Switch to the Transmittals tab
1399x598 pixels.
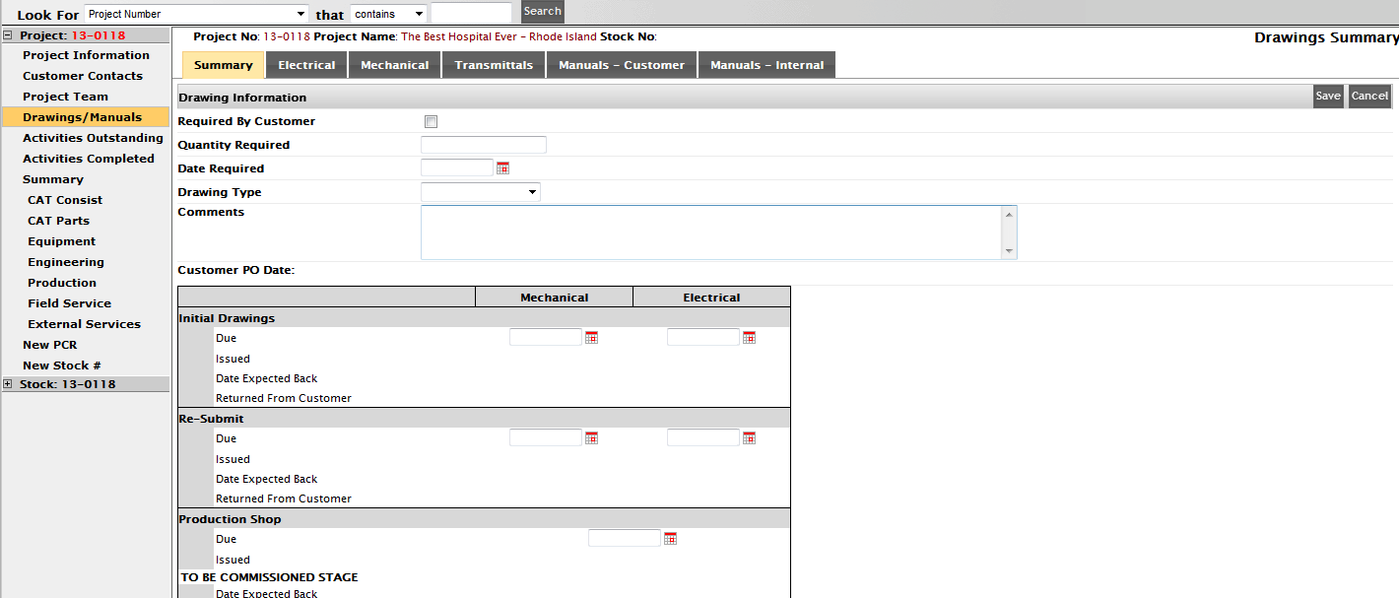pos(494,65)
